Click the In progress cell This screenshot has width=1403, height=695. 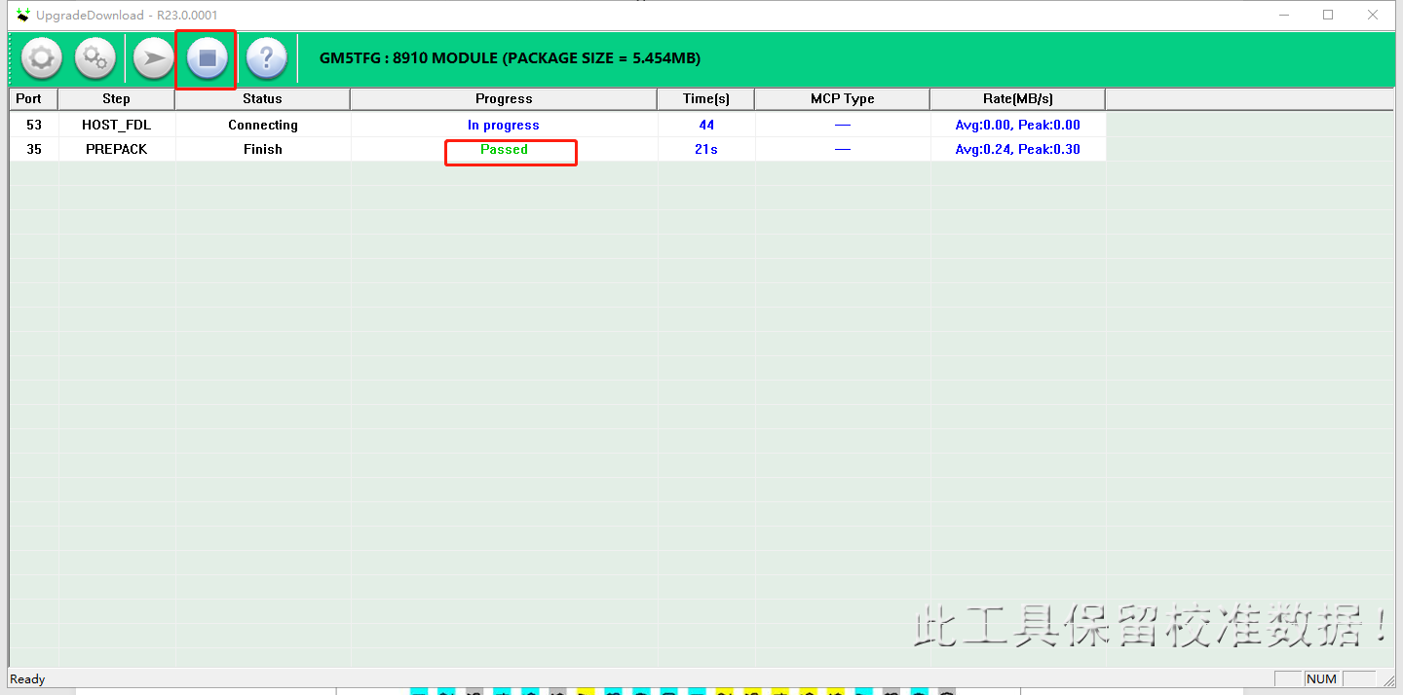(504, 125)
